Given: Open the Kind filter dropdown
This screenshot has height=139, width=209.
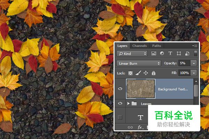Looking at the screenshot, I should pos(132,54).
